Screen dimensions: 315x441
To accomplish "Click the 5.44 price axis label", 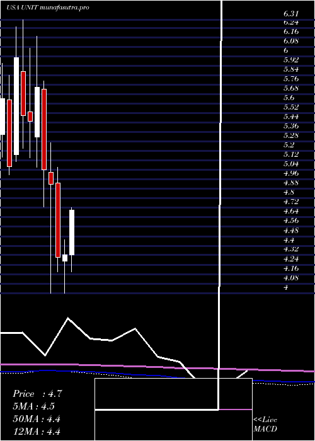I will [291, 117].
